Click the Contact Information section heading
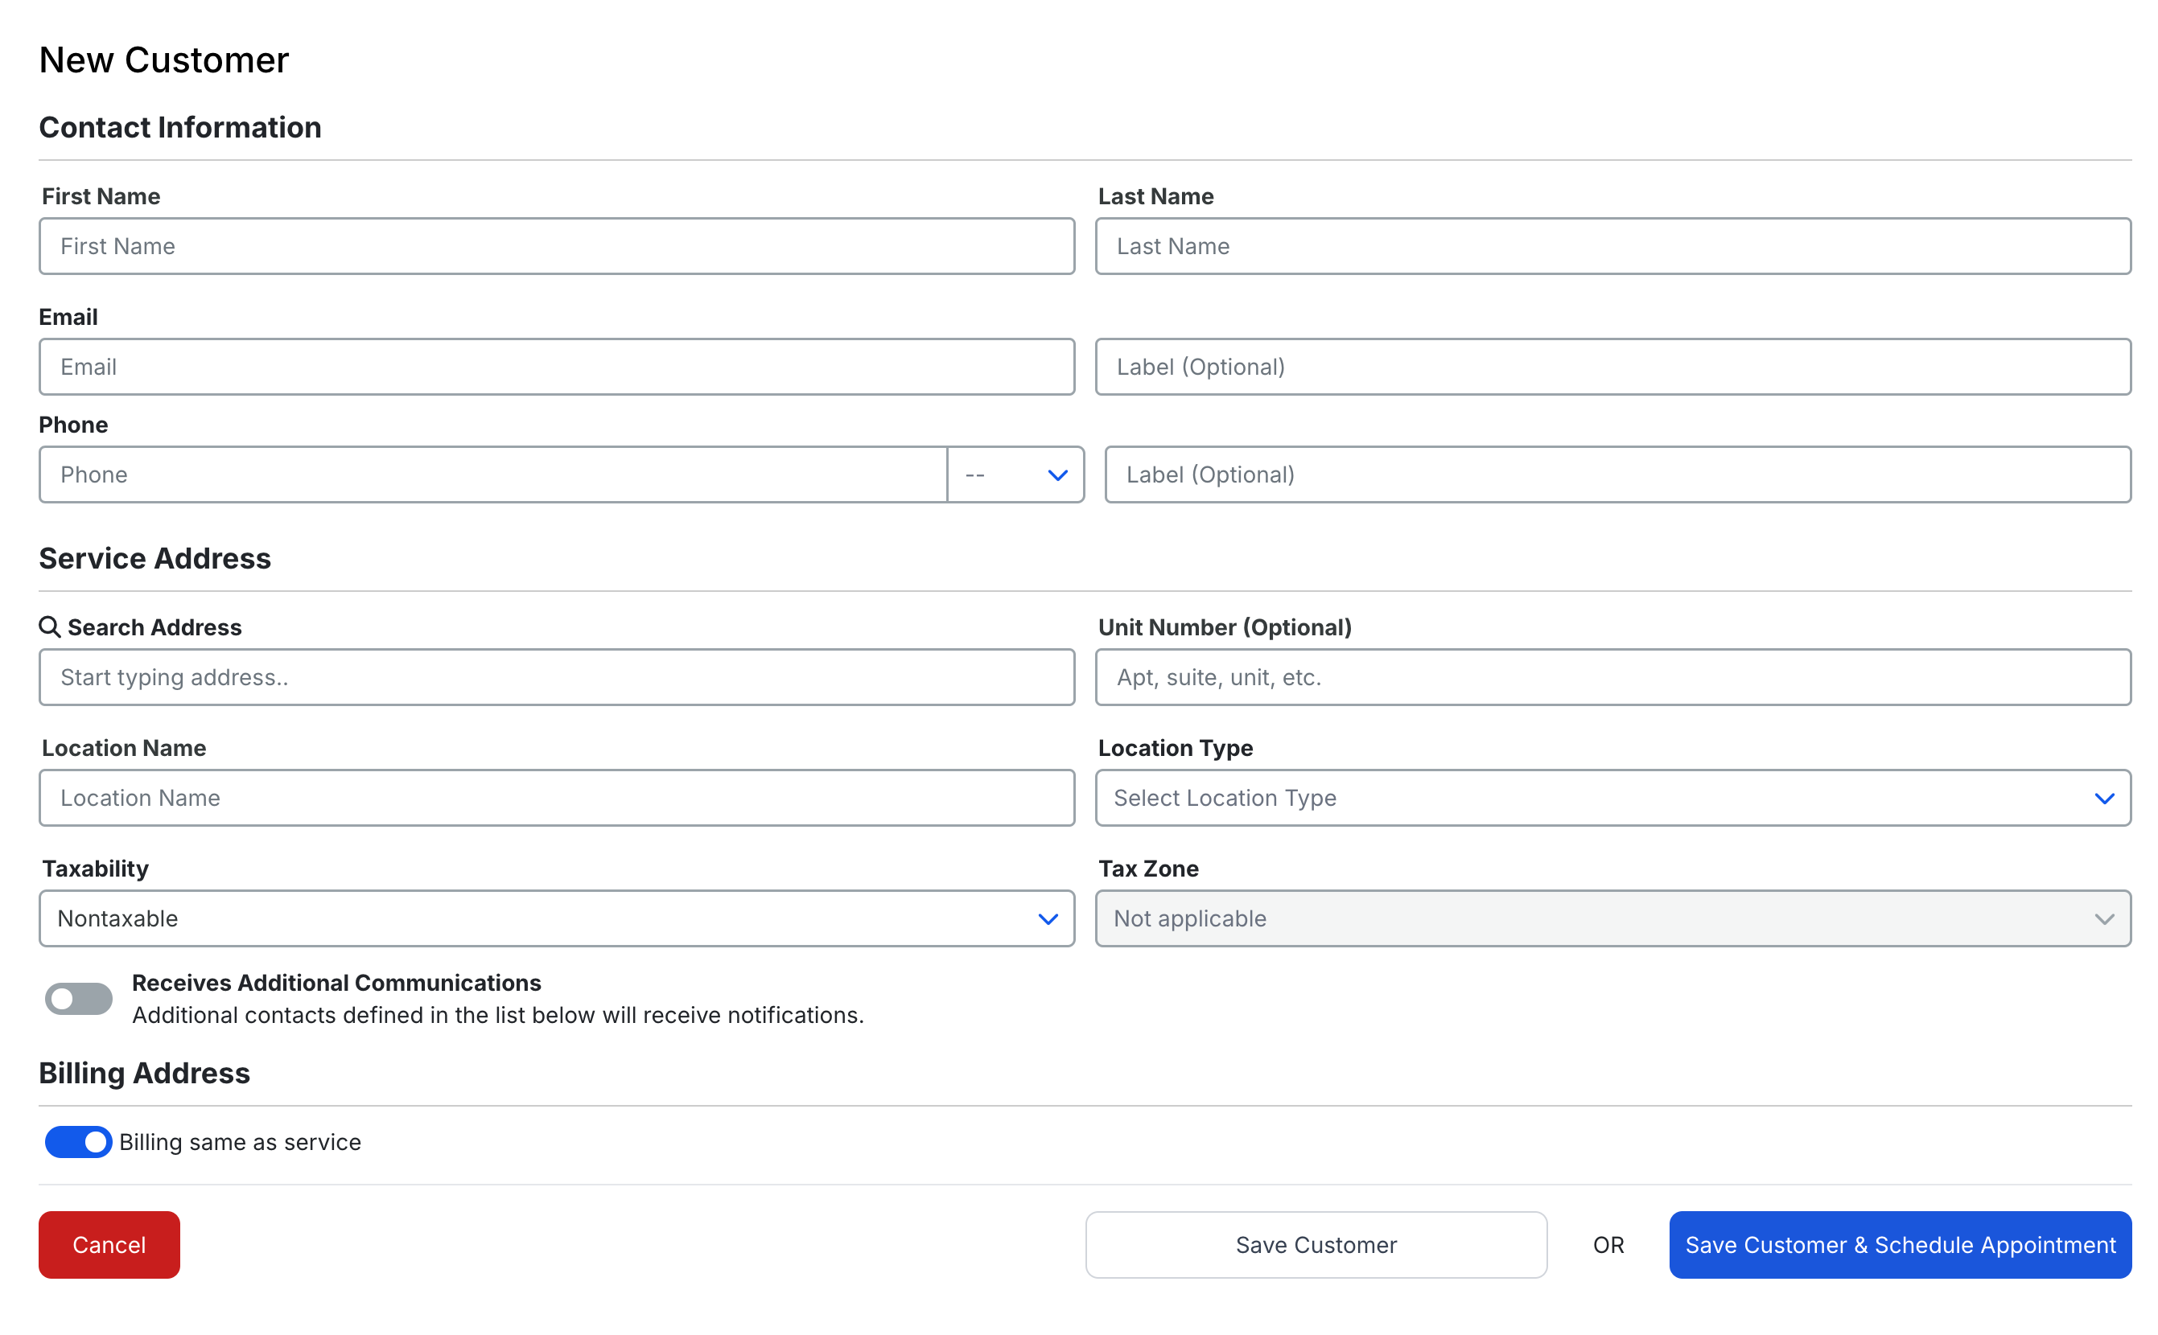The height and width of the screenshot is (1335, 2158). tap(180, 127)
